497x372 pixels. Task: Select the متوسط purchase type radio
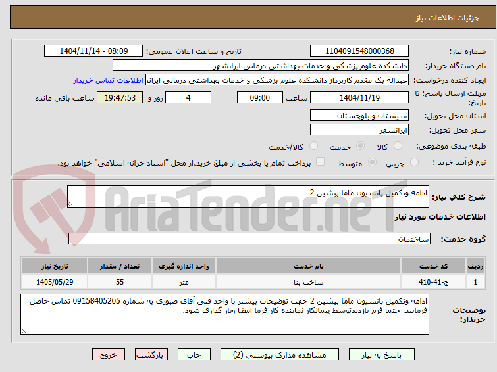(372, 162)
